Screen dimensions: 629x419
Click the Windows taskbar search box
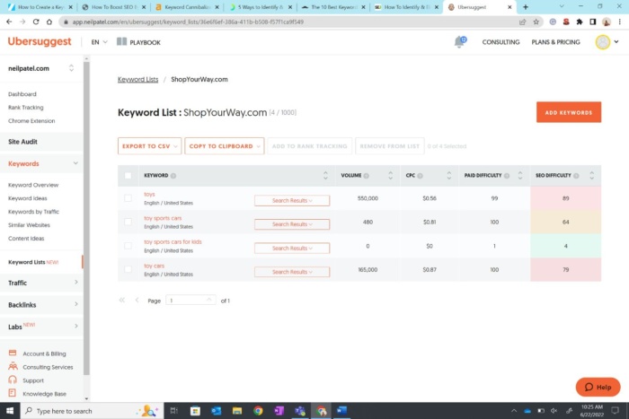(x=92, y=411)
